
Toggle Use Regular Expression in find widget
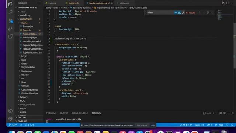(183, 13)
